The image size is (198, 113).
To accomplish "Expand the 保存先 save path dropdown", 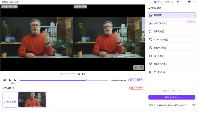I will 188,105.
